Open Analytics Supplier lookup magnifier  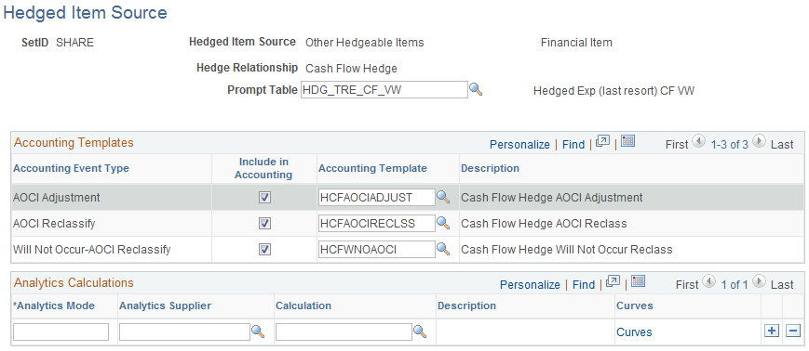(258, 331)
